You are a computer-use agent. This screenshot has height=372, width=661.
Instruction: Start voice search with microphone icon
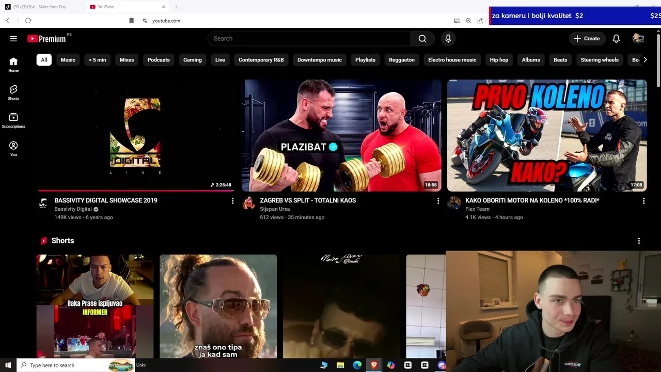[x=448, y=39]
